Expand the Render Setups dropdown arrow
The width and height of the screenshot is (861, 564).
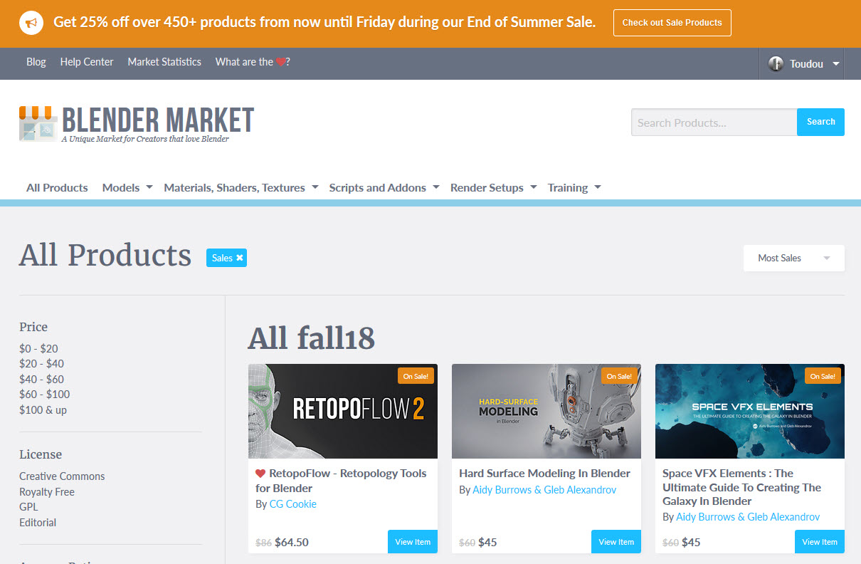(534, 187)
